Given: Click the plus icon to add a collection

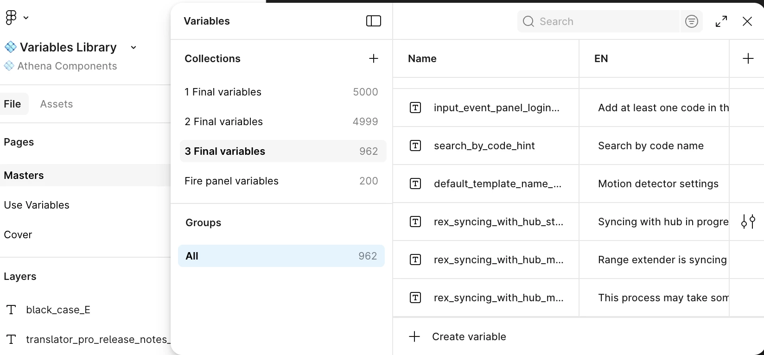Looking at the screenshot, I should point(373,58).
